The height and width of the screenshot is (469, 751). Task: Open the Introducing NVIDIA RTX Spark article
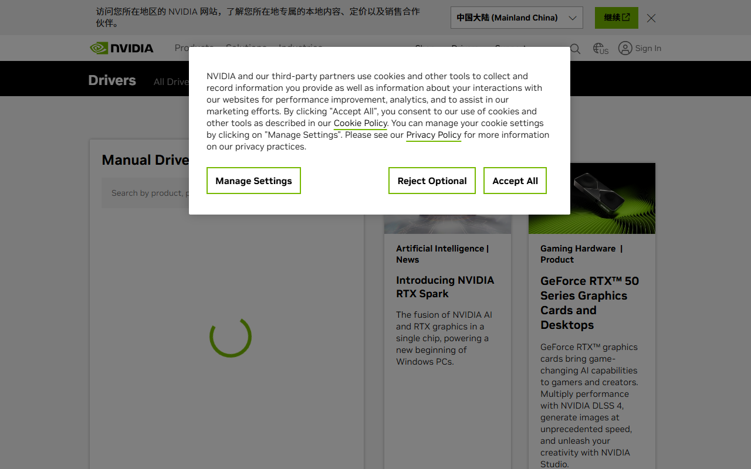[445, 287]
